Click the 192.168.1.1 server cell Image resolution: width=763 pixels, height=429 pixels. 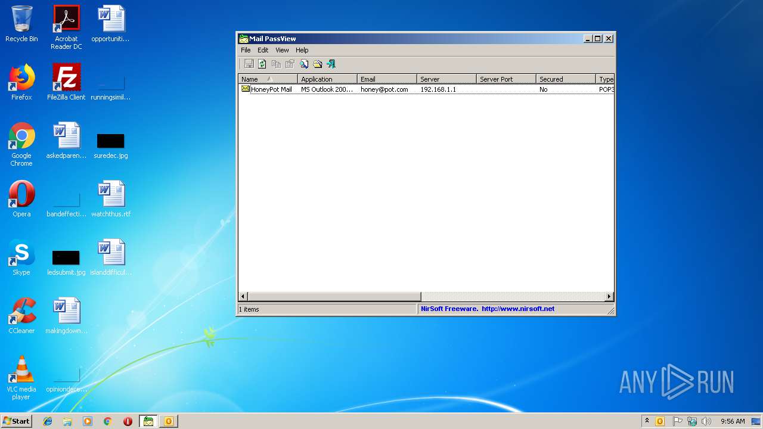pyautogui.click(x=438, y=89)
